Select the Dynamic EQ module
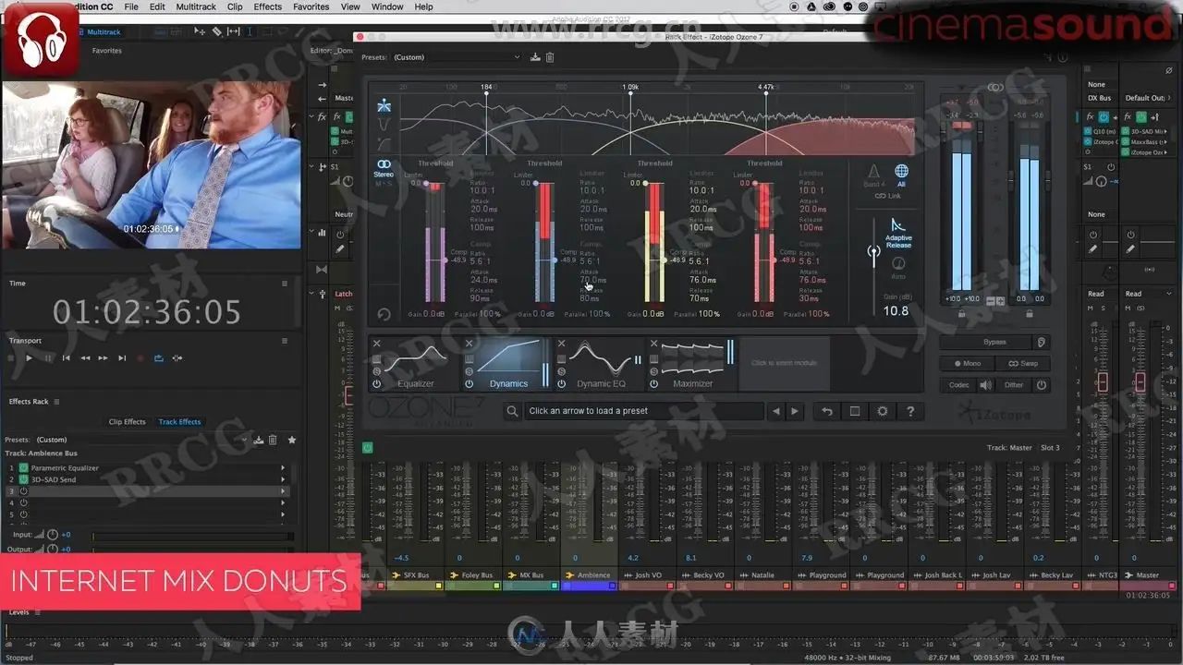The width and height of the screenshot is (1183, 665). click(x=600, y=363)
